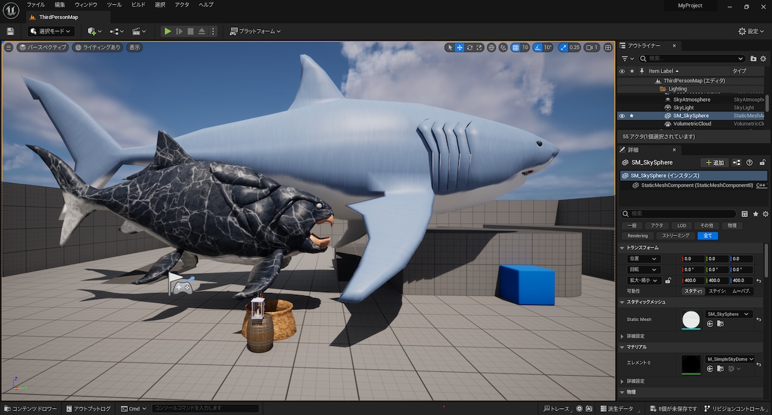Click the skip frame playback button
772x415 pixels.
pos(179,31)
